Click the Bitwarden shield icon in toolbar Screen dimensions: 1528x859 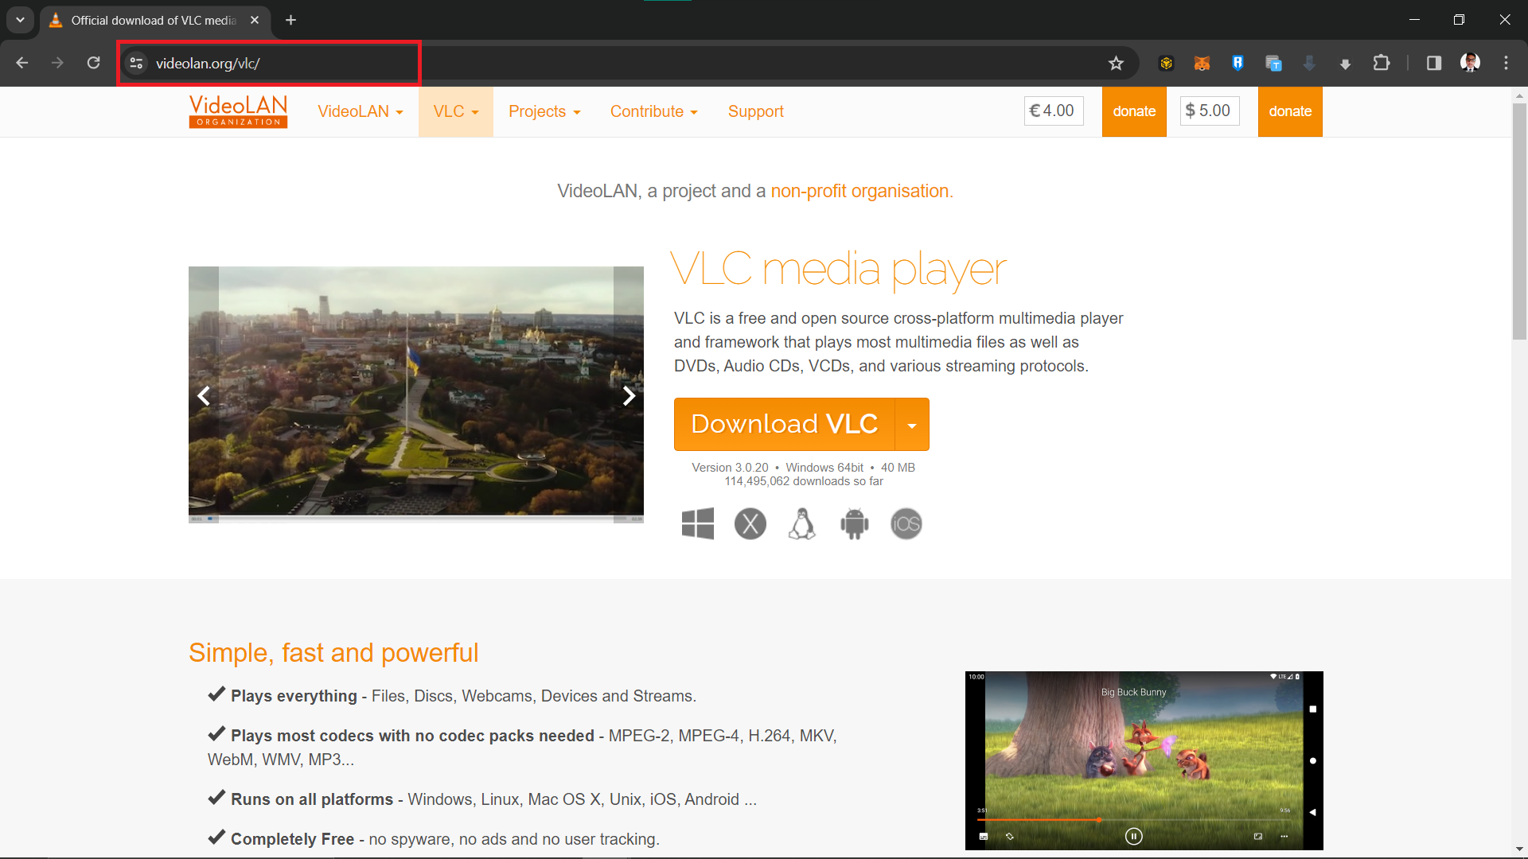point(1236,63)
